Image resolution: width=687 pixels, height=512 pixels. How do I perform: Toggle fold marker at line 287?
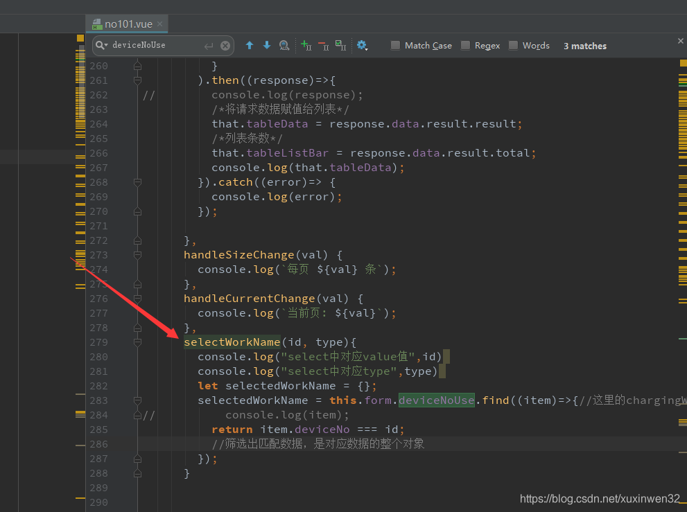(x=137, y=459)
